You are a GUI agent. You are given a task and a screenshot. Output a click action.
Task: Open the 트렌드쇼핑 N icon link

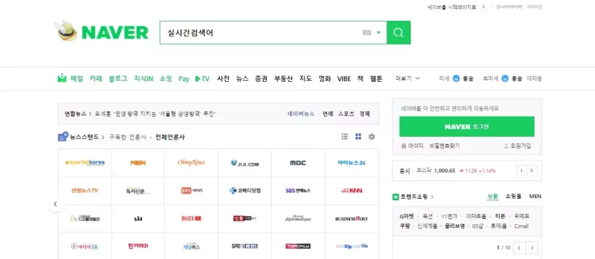pos(396,197)
